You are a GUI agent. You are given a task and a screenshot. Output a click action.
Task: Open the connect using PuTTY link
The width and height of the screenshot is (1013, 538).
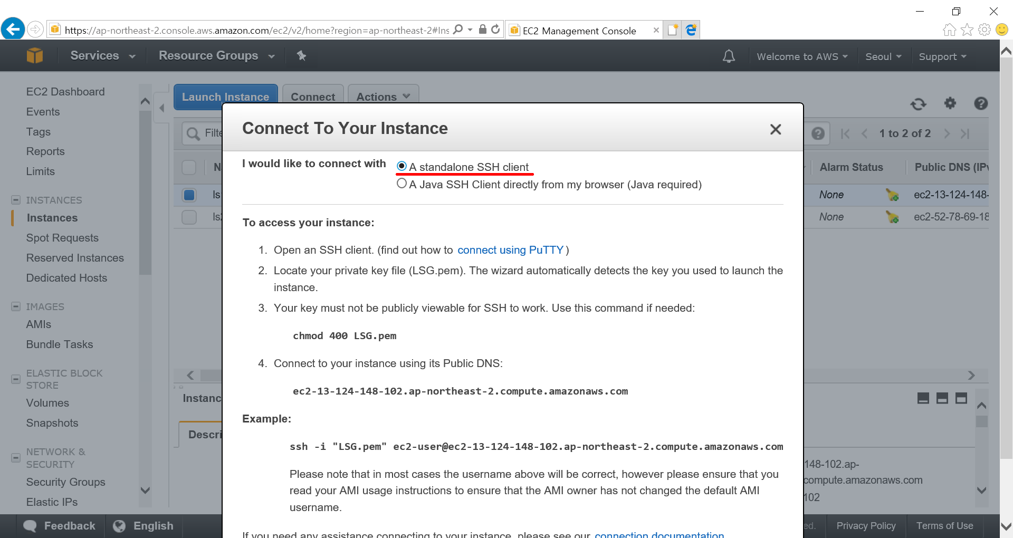pos(510,250)
